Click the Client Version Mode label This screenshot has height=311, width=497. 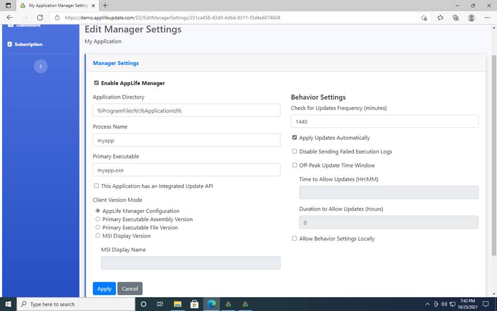click(x=117, y=200)
